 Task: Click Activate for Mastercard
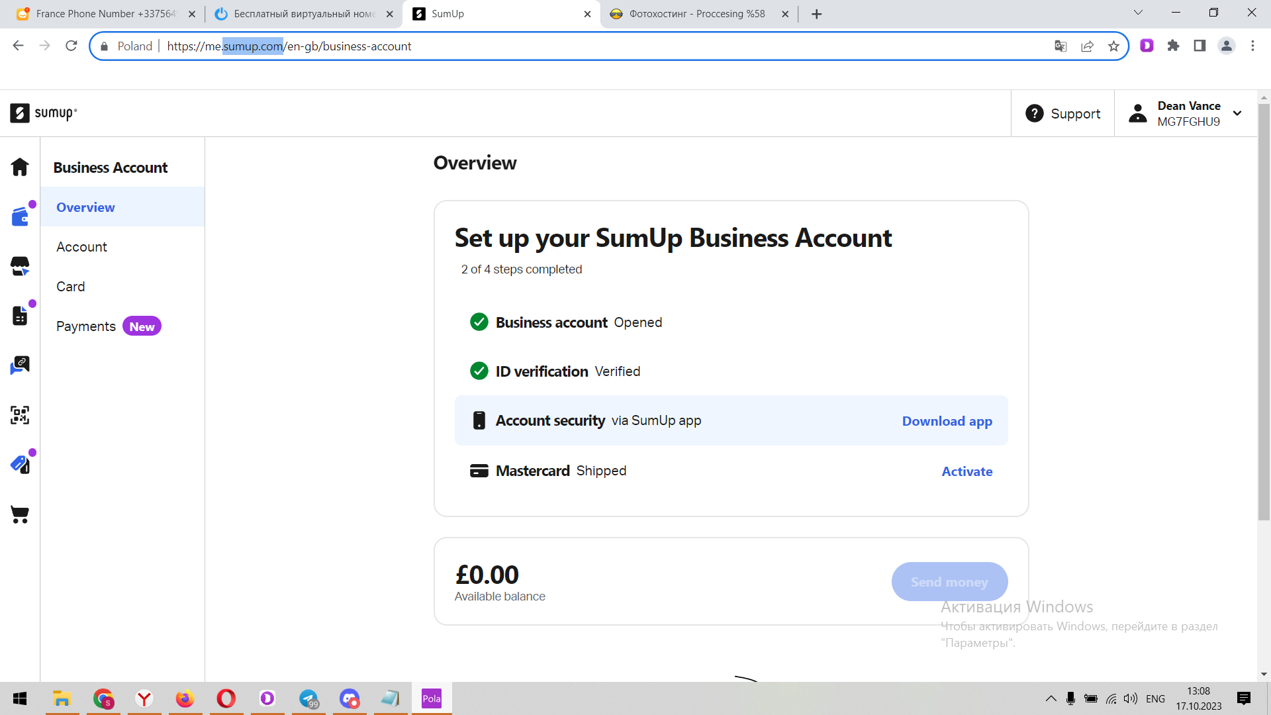coord(966,471)
